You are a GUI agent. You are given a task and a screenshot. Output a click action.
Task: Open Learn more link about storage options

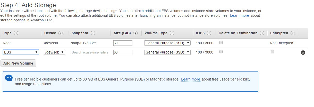point(240,15)
